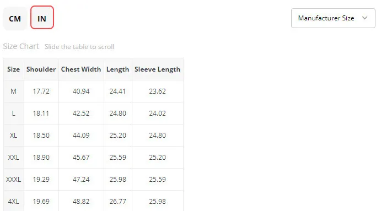Select the XL size row label

(x=14, y=135)
